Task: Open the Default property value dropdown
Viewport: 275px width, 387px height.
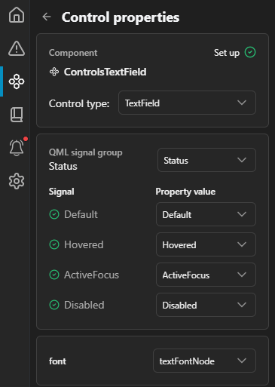Action: pos(206,214)
